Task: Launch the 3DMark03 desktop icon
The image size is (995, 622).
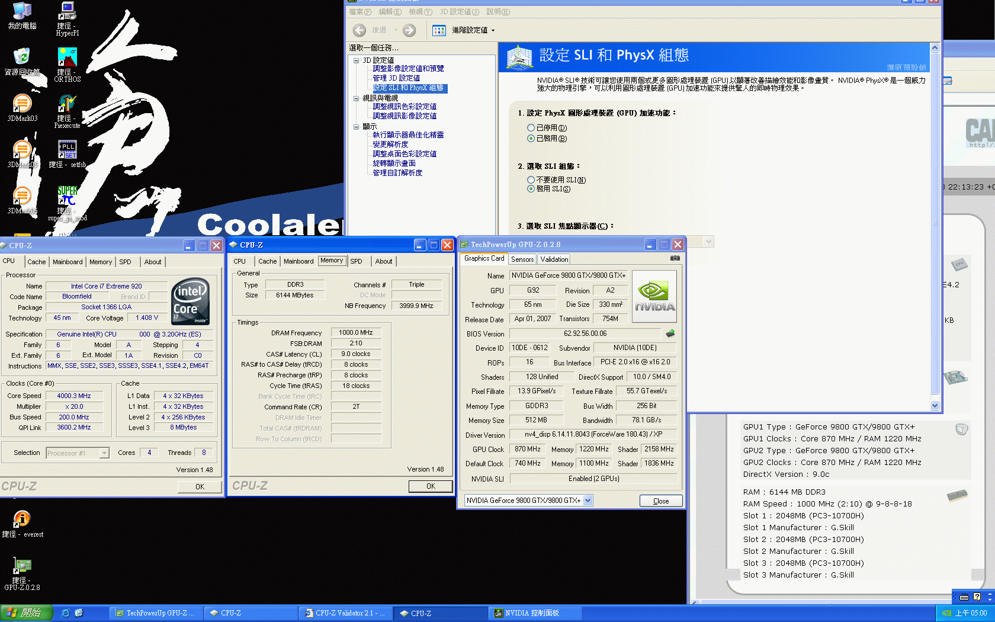Action: point(23,108)
